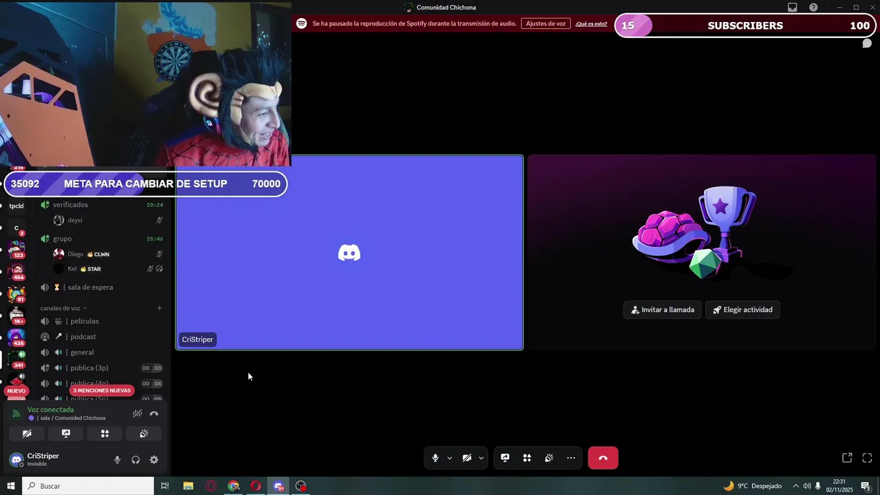Open the inbox icon in title bar
Screen dimensions: 880x495
coord(793,8)
